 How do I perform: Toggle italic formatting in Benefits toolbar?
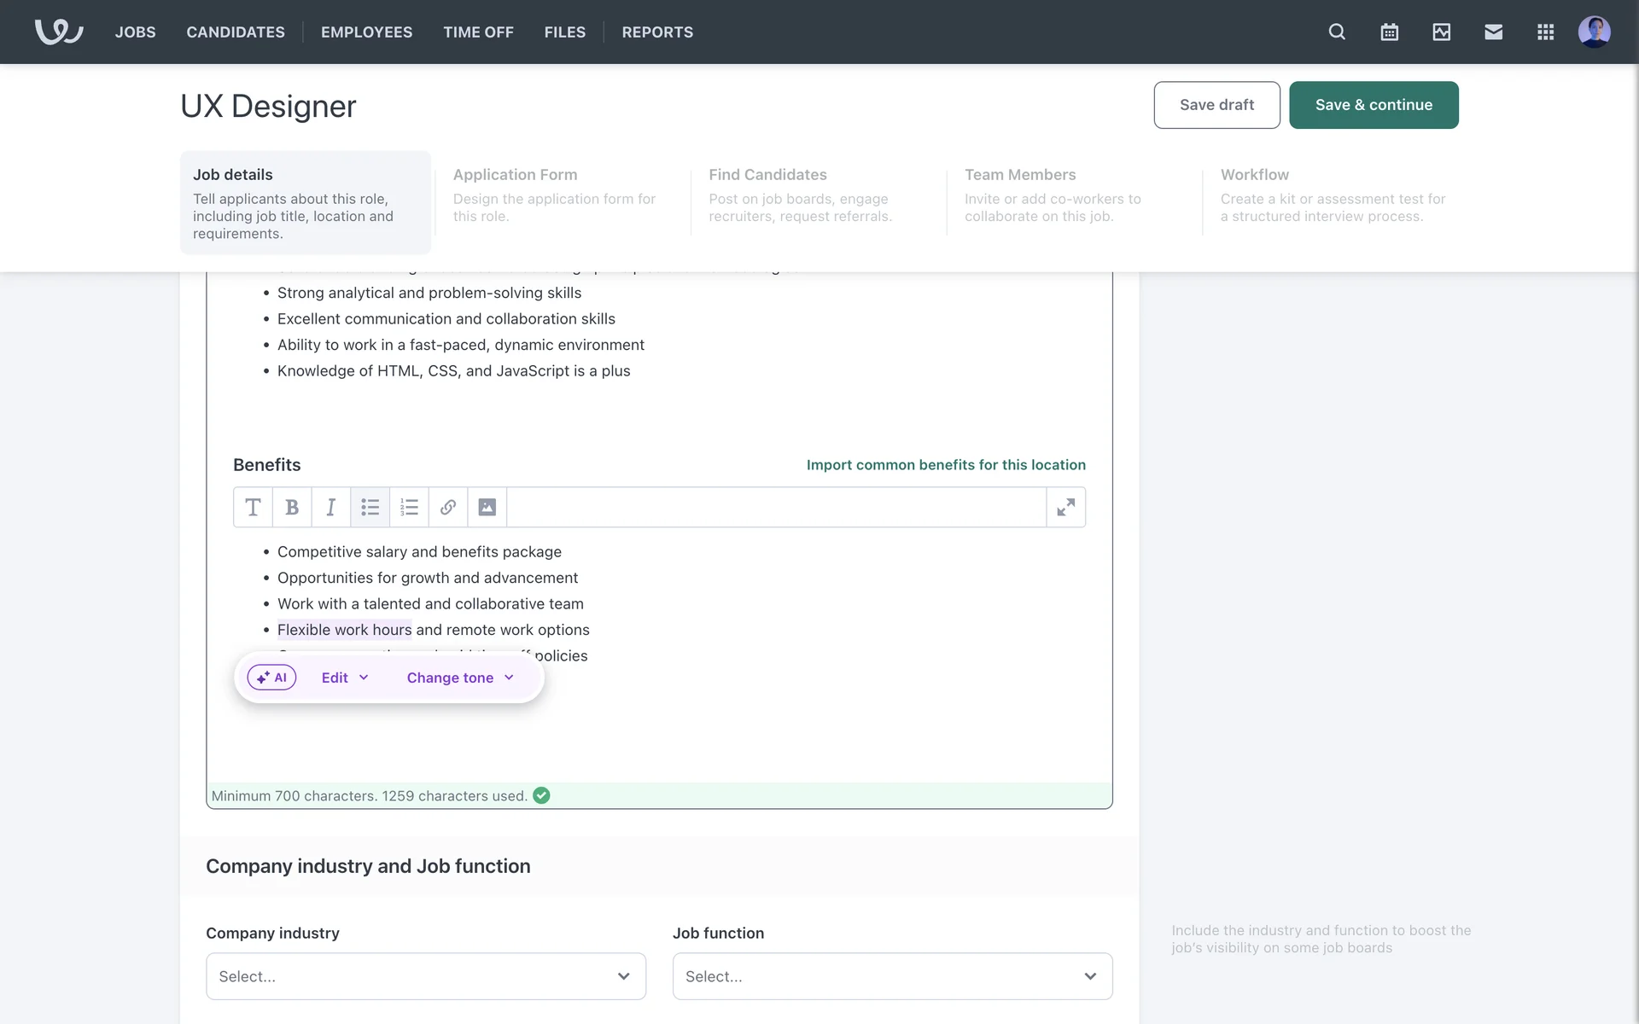pyautogui.click(x=331, y=508)
